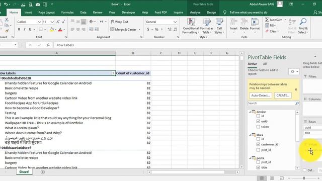Click the Fill Color bucket icon
This screenshot has height=181, width=322.
pos(52,30)
